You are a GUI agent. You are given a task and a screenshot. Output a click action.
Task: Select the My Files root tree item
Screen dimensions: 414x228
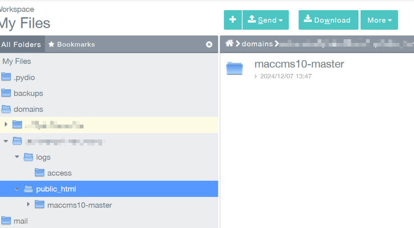pyautogui.click(x=17, y=61)
